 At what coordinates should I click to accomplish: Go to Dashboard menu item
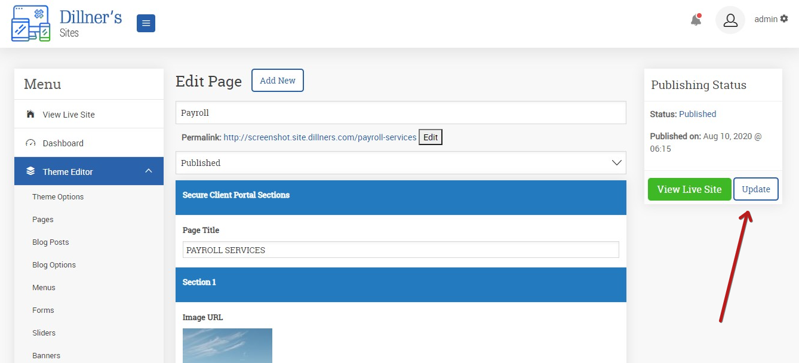tap(89, 143)
